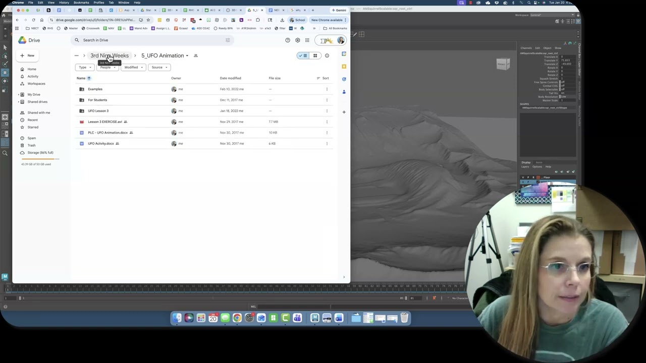Open Google Chrome from the Dock

coord(237,318)
